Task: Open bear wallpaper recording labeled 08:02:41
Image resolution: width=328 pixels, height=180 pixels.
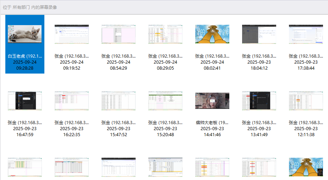Action: (212, 34)
